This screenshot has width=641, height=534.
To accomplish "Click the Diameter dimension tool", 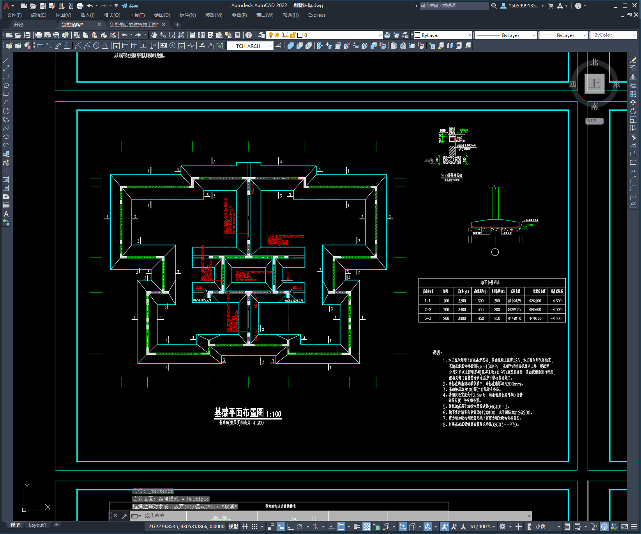I will pos(96,46).
